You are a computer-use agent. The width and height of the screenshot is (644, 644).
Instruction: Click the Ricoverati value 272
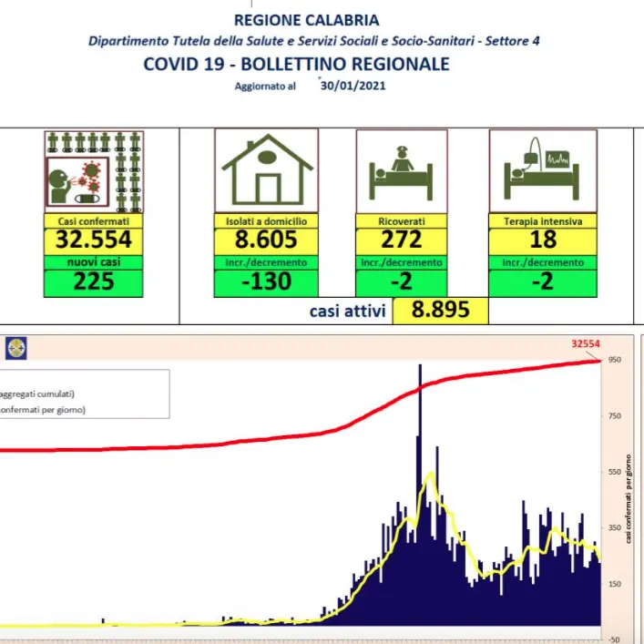(x=402, y=240)
